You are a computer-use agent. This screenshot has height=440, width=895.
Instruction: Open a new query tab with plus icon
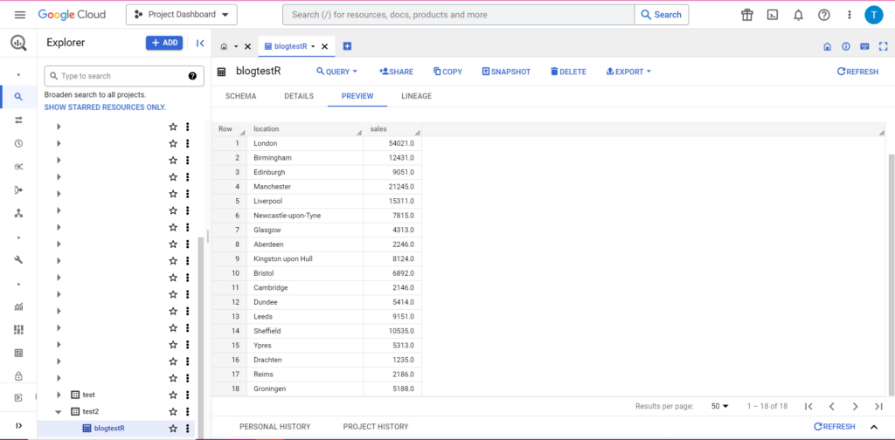(347, 46)
